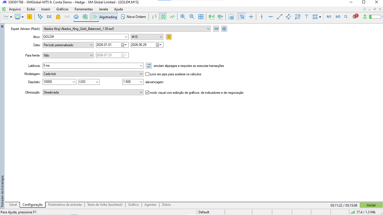Switch to the Gráfico tab

(x=133, y=205)
